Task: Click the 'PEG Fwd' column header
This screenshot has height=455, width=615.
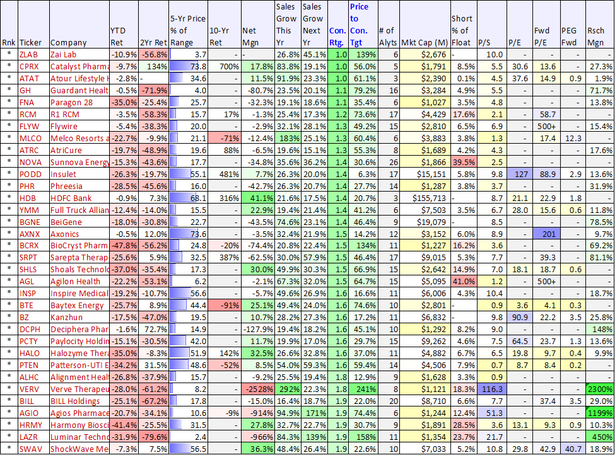Action: [x=573, y=25]
